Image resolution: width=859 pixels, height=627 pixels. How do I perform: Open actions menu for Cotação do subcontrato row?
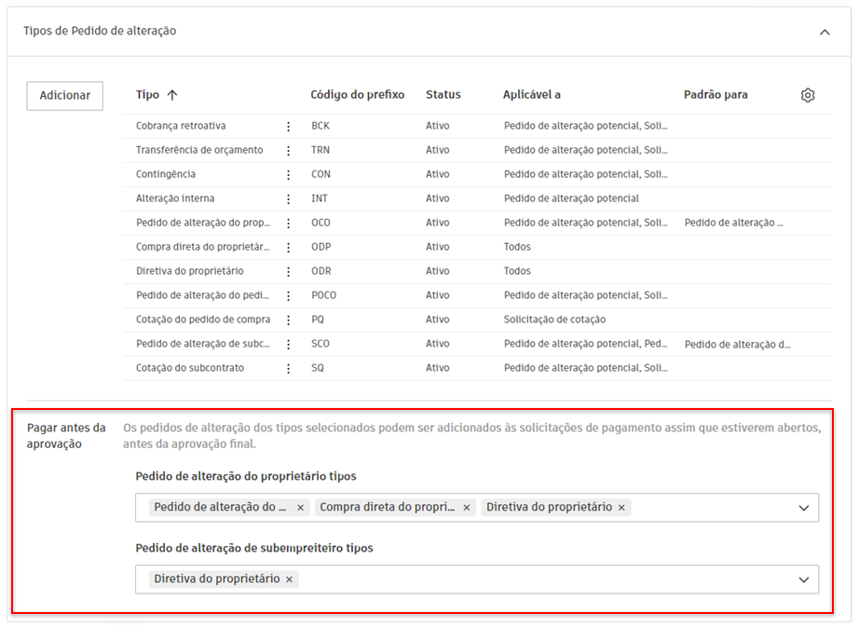(x=289, y=368)
